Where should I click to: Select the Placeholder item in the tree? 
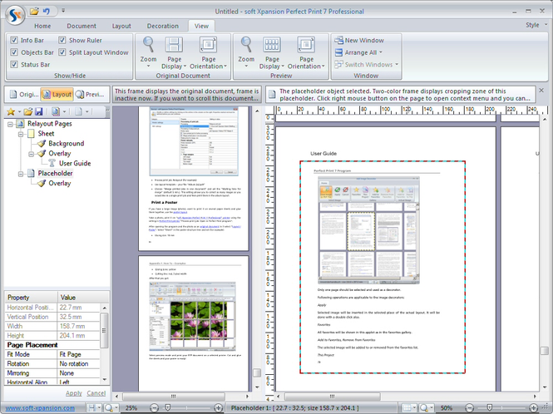(55, 173)
